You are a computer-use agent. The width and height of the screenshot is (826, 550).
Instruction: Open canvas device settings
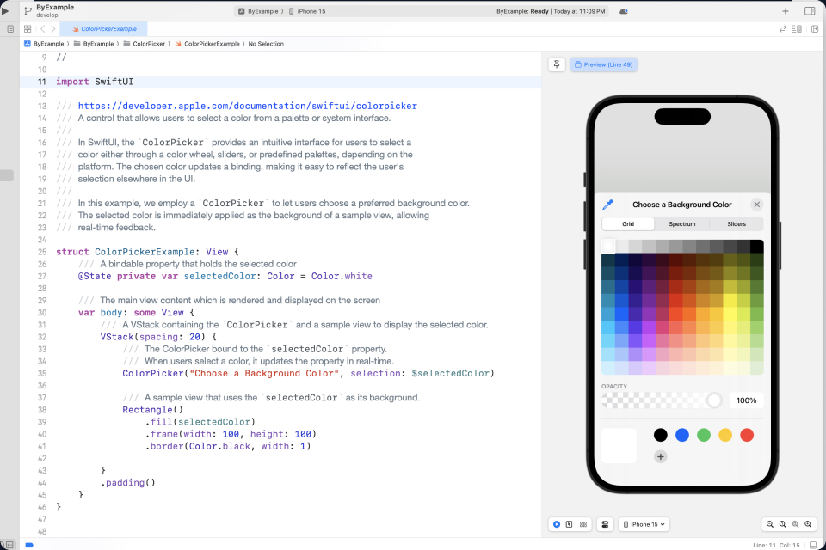coord(605,524)
